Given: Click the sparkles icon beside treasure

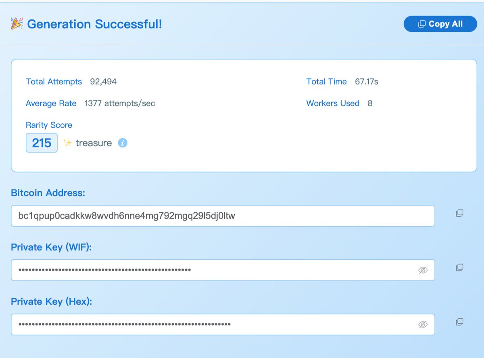Looking at the screenshot, I should click(x=68, y=143).
